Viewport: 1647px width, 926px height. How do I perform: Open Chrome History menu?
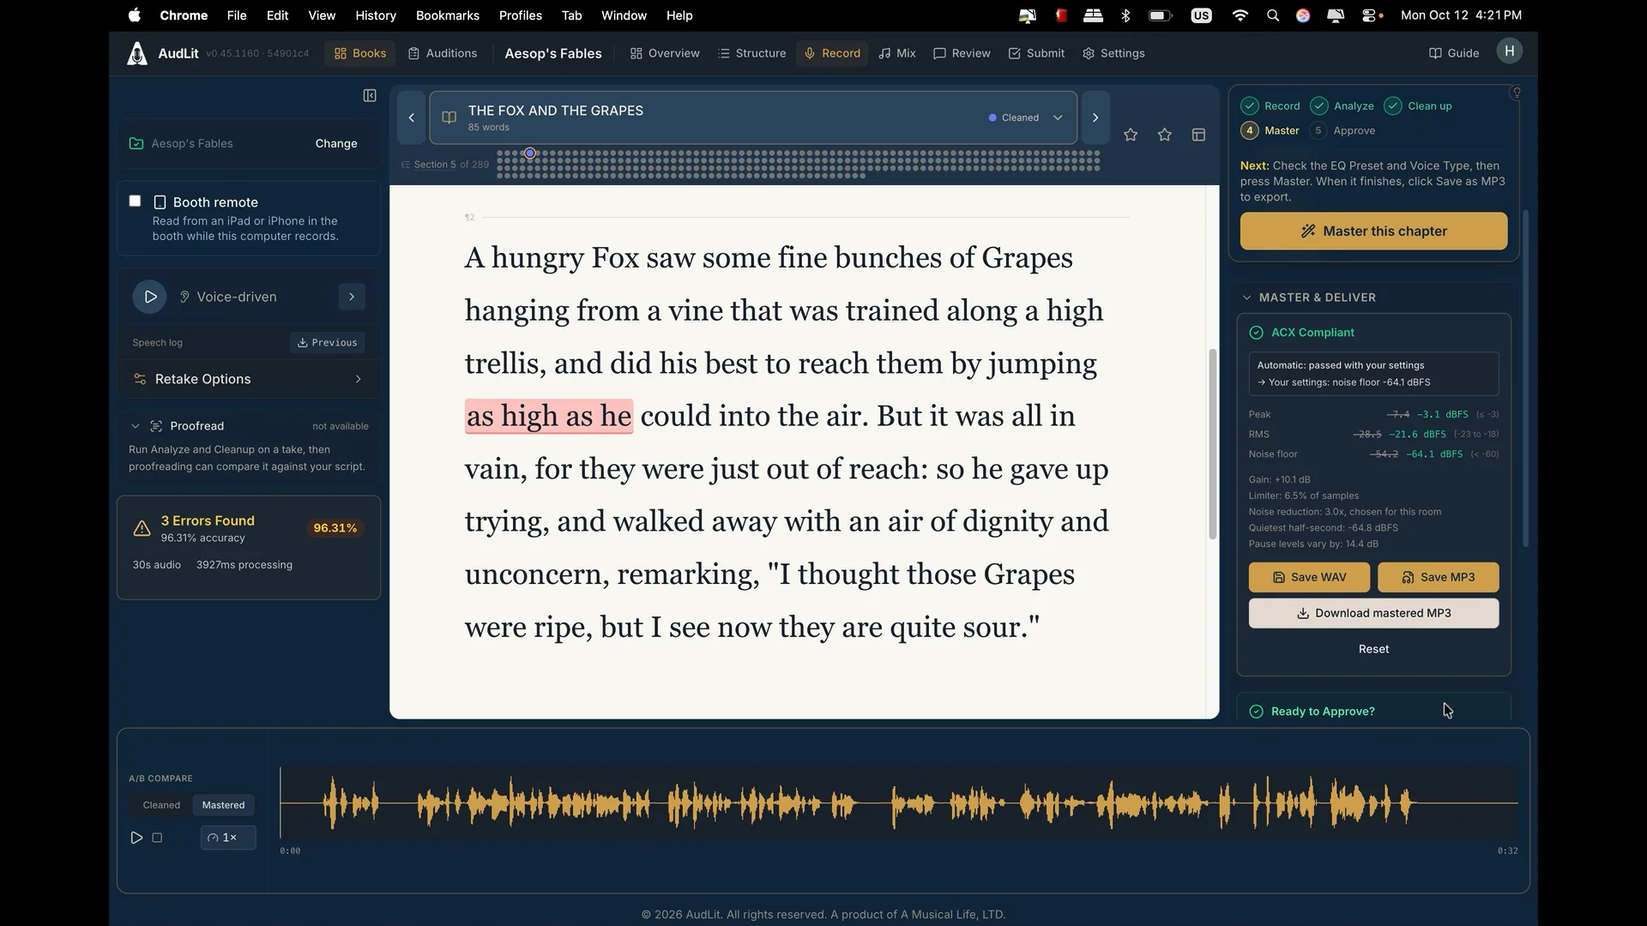[x=376, y=15]
